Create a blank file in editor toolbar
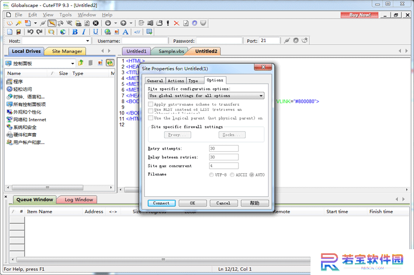 pos(10,32)
